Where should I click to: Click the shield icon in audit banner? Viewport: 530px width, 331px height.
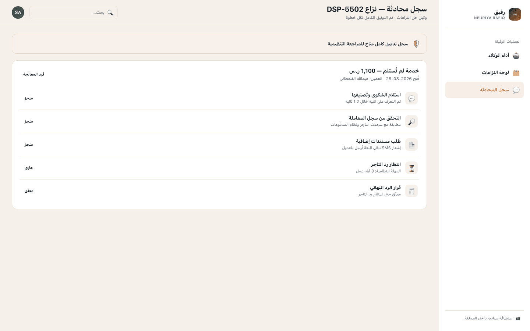tap(416, 44)
